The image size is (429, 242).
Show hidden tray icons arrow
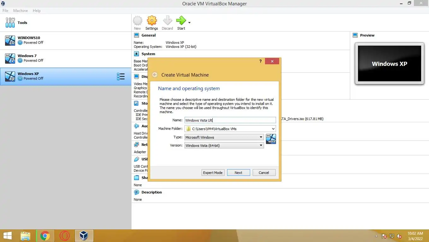point(376,236)
